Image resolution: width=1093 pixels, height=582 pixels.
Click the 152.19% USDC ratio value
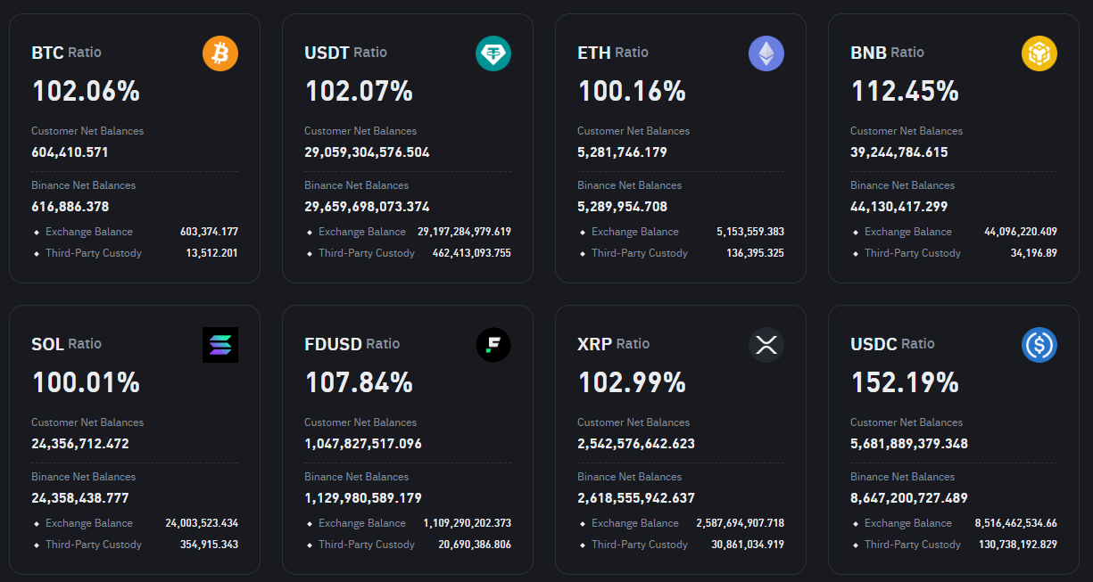pyautogui.click(x=905, y=382)
